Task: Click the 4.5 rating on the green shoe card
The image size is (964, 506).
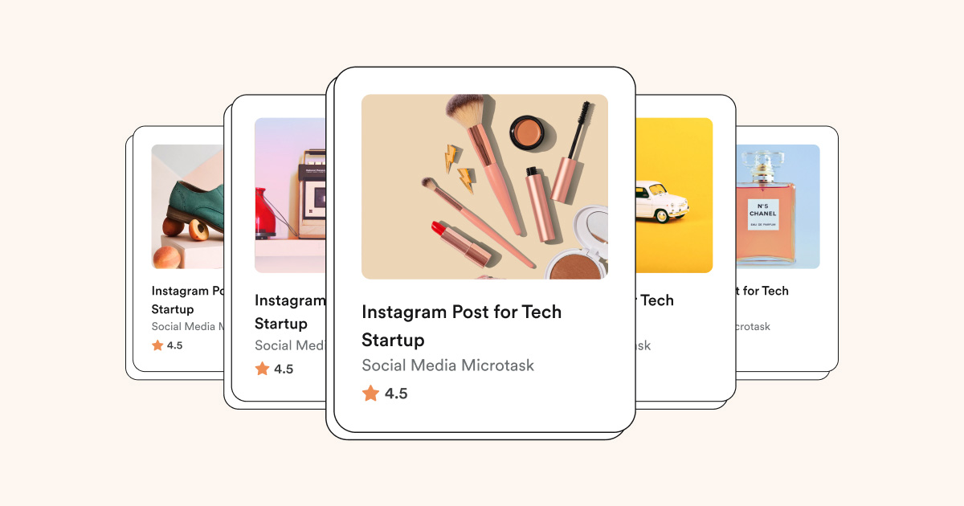Action: (174, 345)
